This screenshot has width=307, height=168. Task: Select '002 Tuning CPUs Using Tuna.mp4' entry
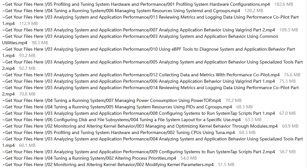click(x=119, y=133)
